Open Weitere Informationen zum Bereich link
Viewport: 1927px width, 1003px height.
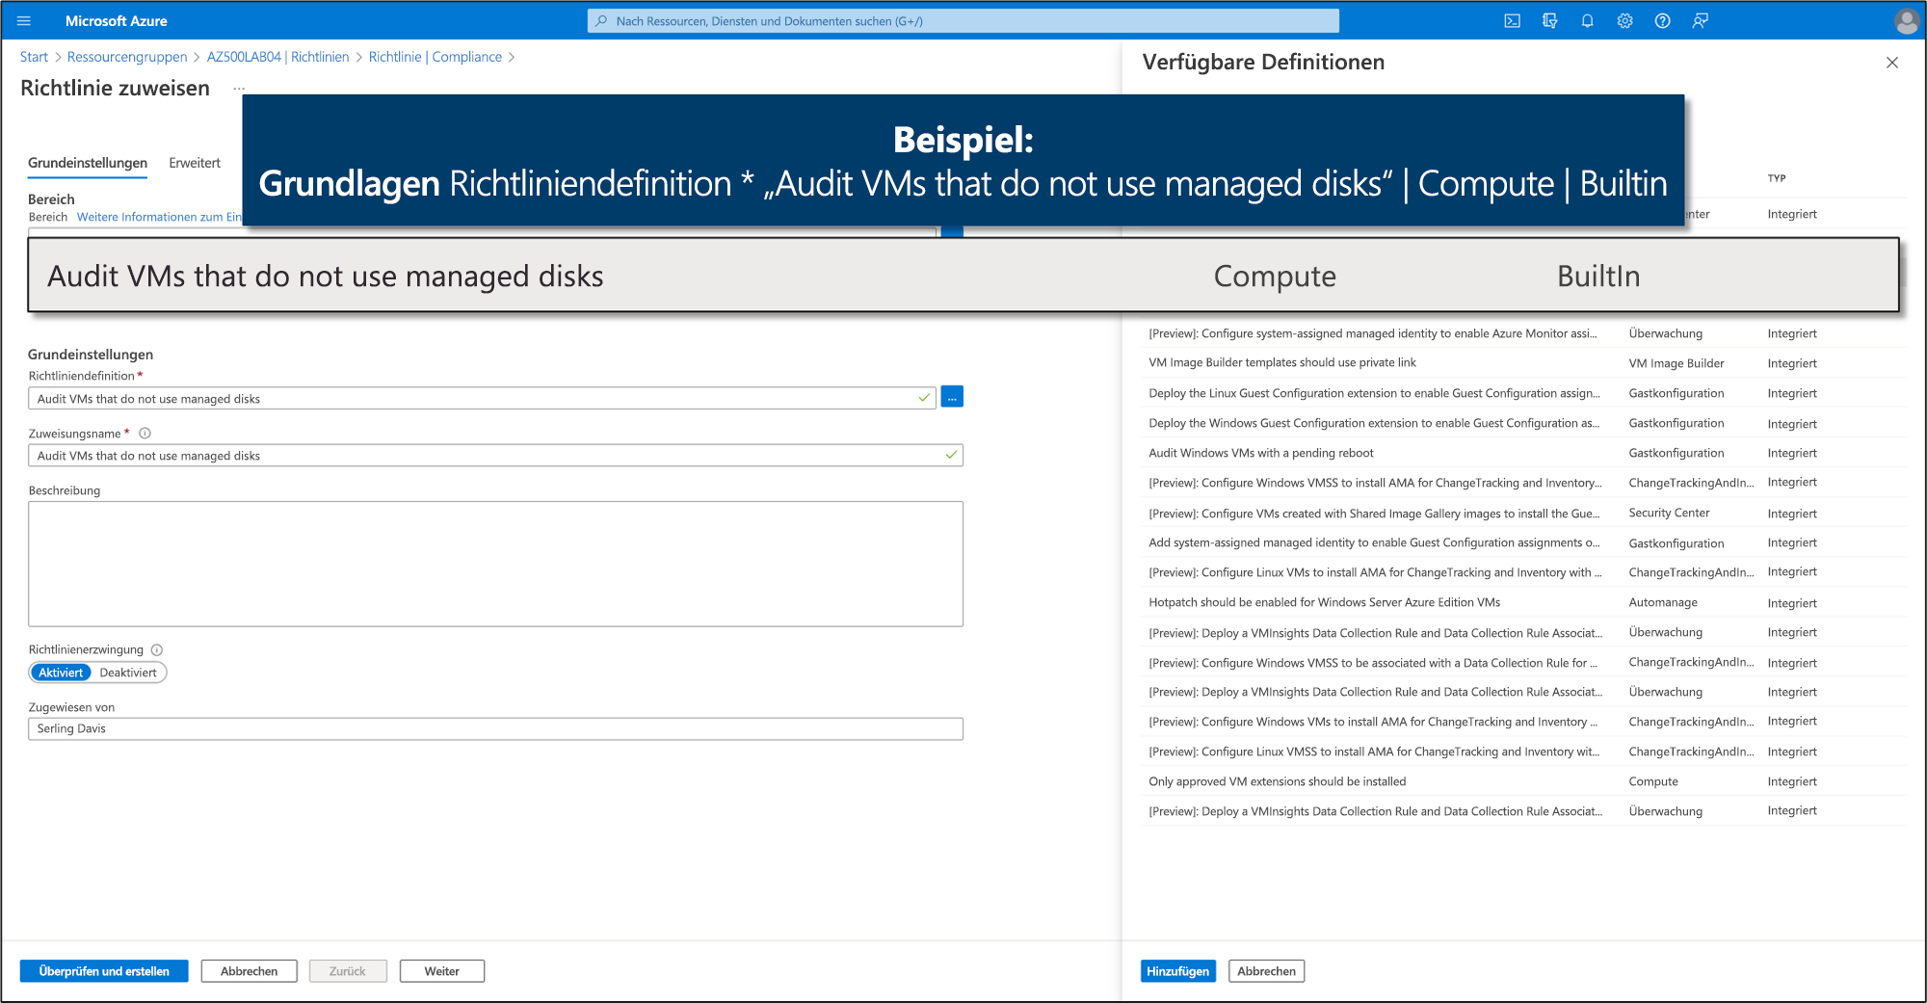click(x=159, y=217)
